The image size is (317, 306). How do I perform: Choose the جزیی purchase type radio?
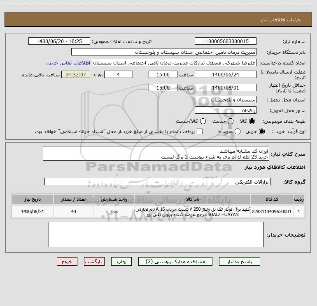(x=262, y=131)
